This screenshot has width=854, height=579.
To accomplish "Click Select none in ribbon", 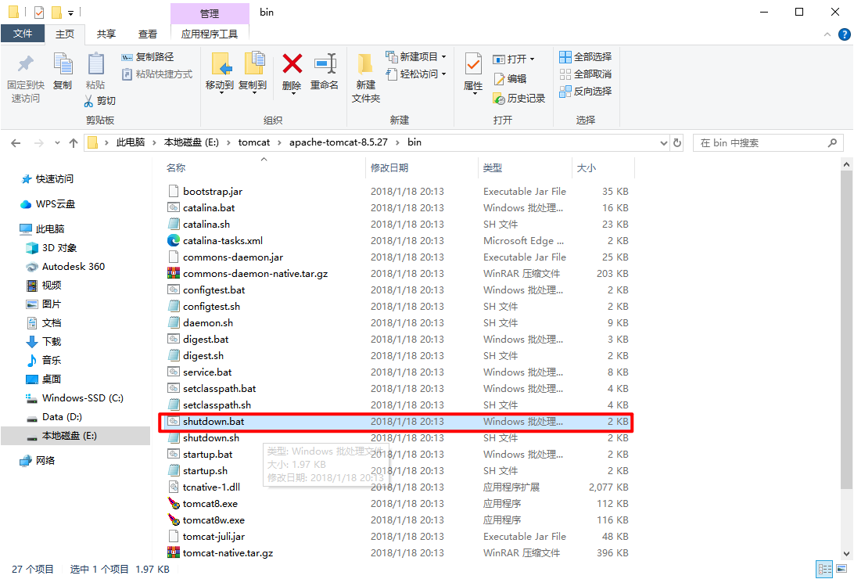I will (586, 74).
